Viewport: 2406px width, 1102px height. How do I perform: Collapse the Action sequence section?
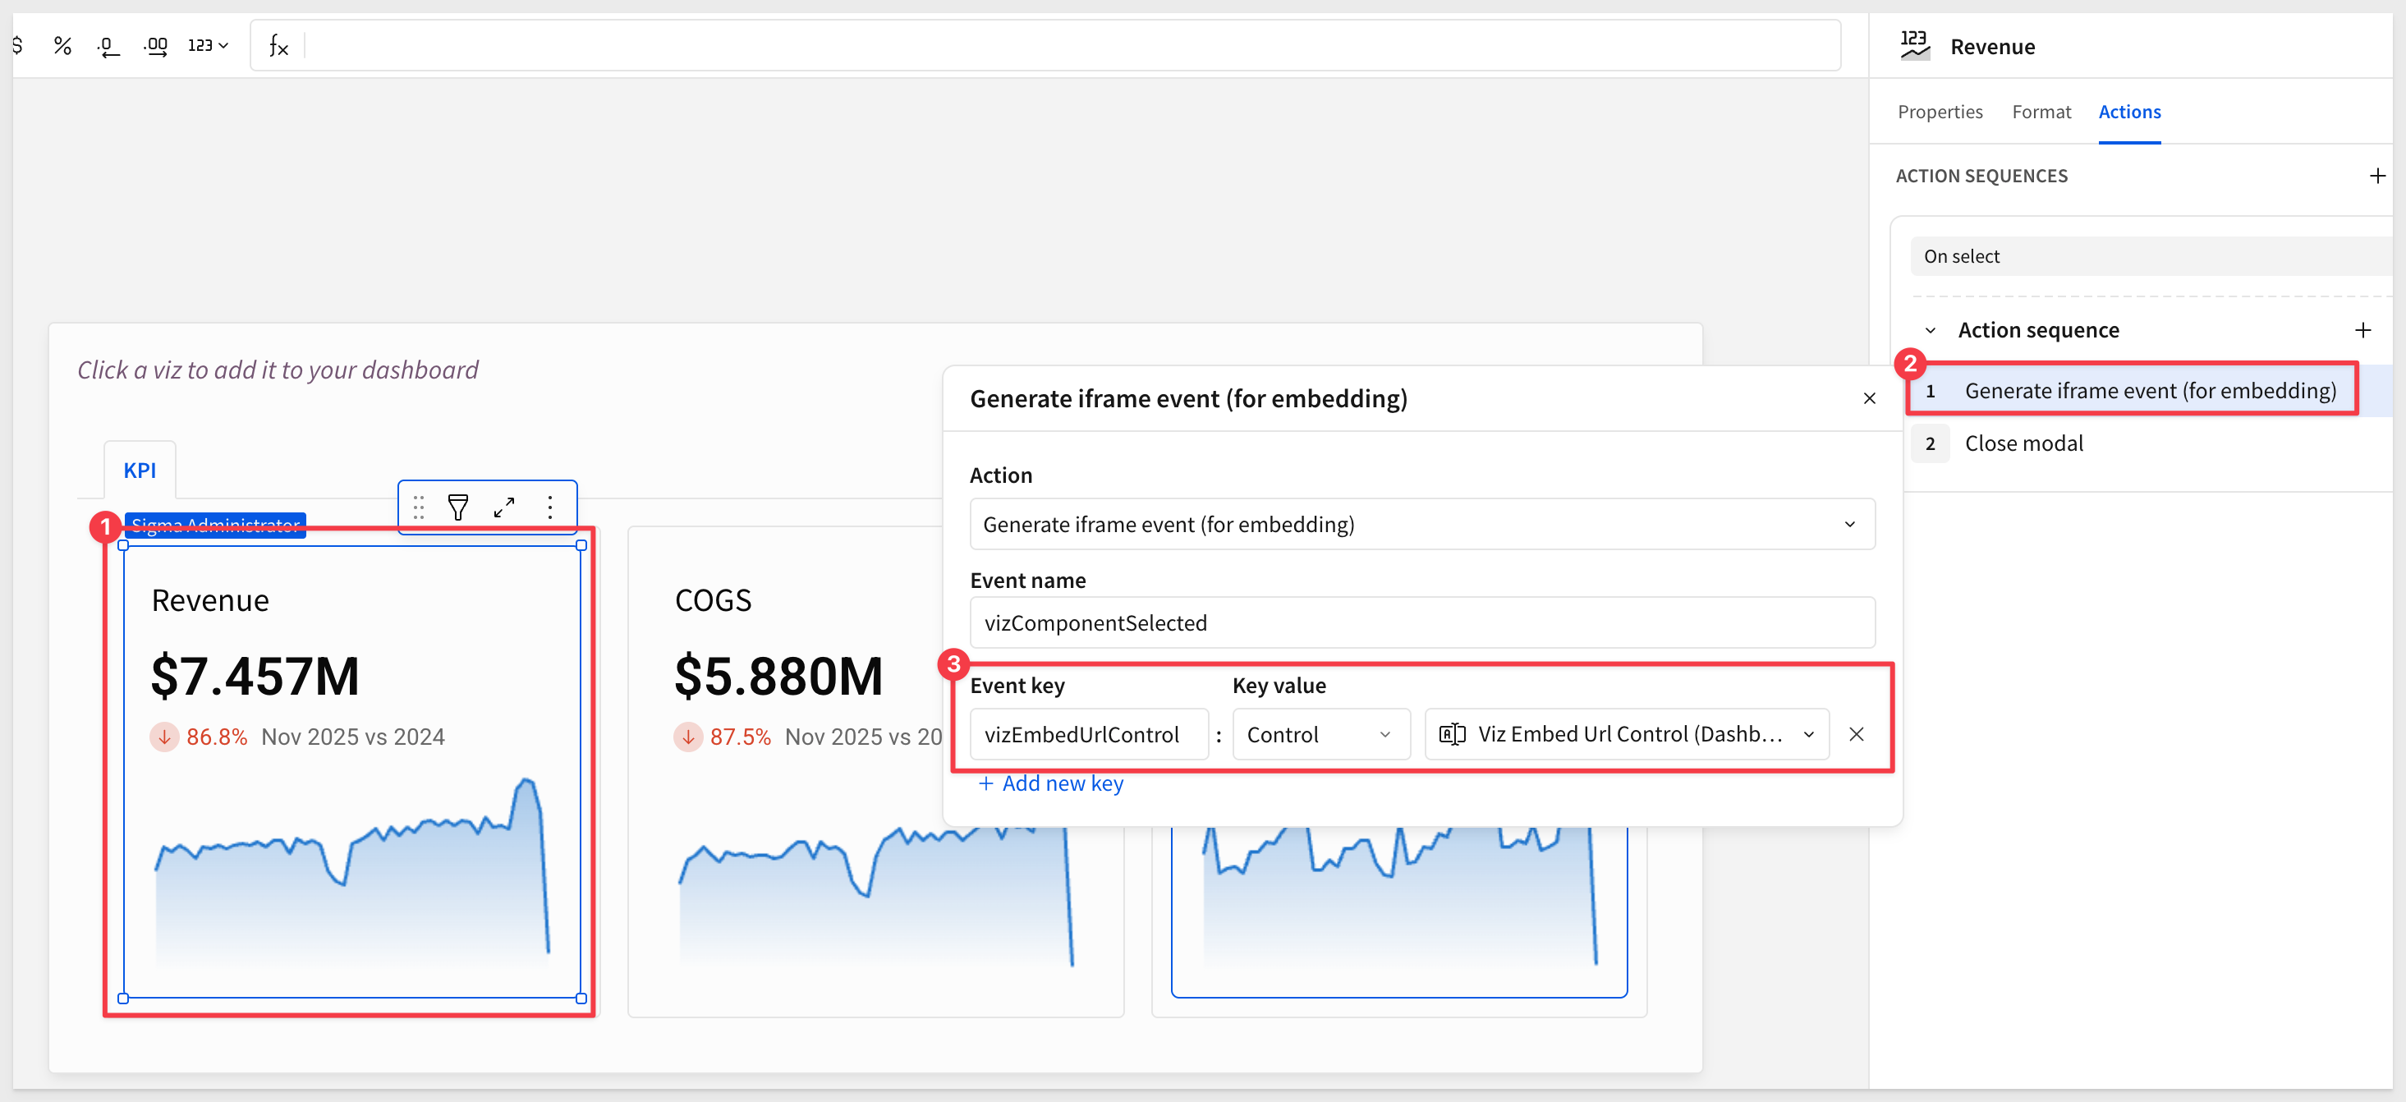pyautogui.click(x=1930, y=331)
